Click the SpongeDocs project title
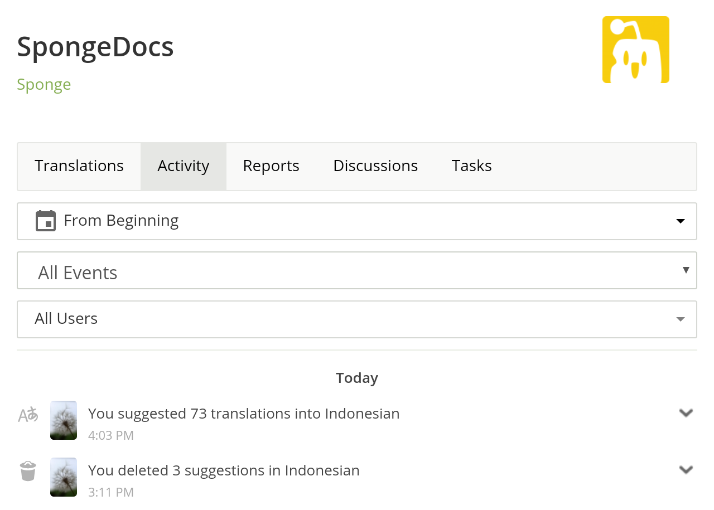 (x=95, y=47)
